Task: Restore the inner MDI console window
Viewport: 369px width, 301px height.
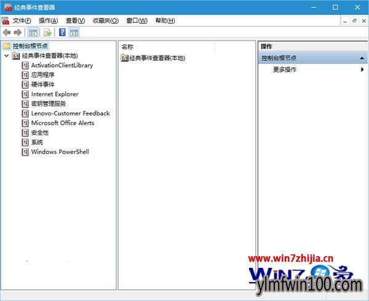Action: coord(354,21)
